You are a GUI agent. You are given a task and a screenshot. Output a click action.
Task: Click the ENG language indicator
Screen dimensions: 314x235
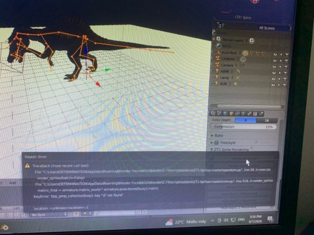pos(241,220)
